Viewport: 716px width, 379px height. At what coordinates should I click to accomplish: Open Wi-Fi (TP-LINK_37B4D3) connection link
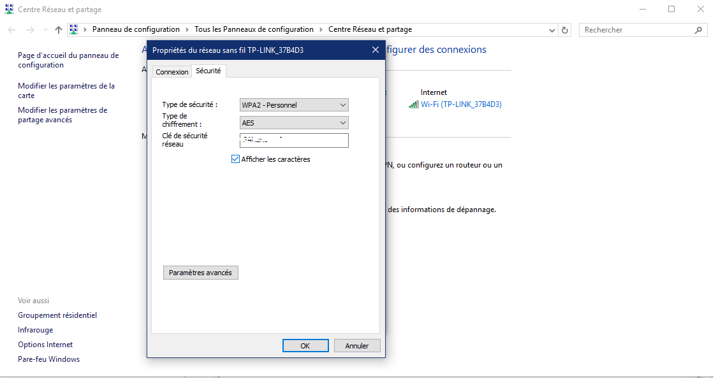[461, 104]
